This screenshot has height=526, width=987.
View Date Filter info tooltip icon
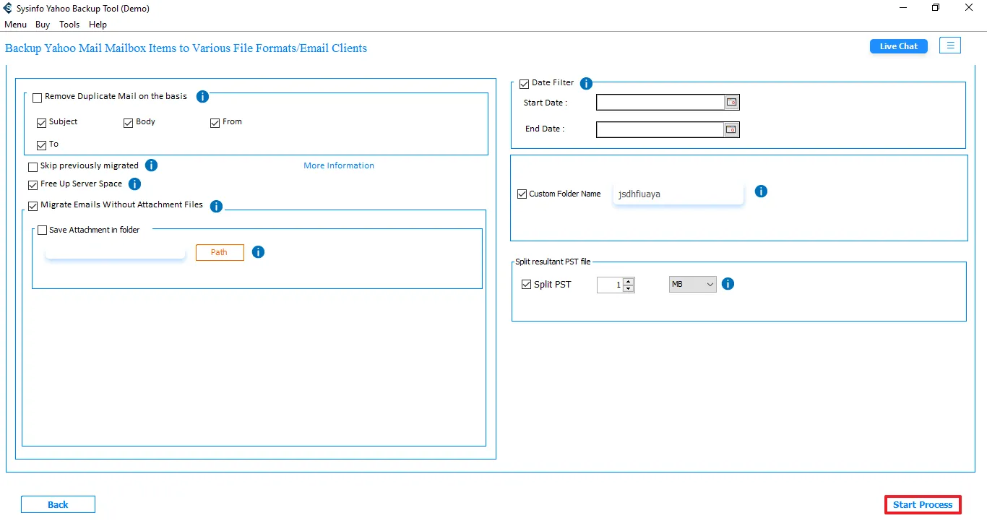(586, 84)
